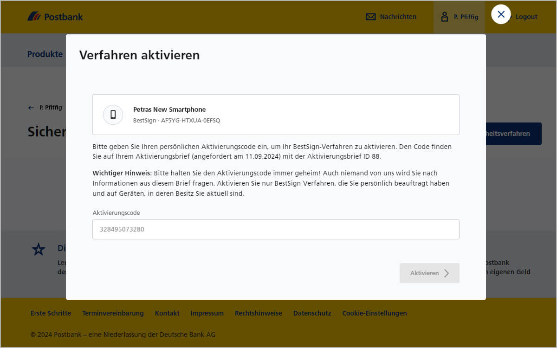The image size is (557, 348).
Task: Open the Produkte navigation item
Action: point(45,54)
